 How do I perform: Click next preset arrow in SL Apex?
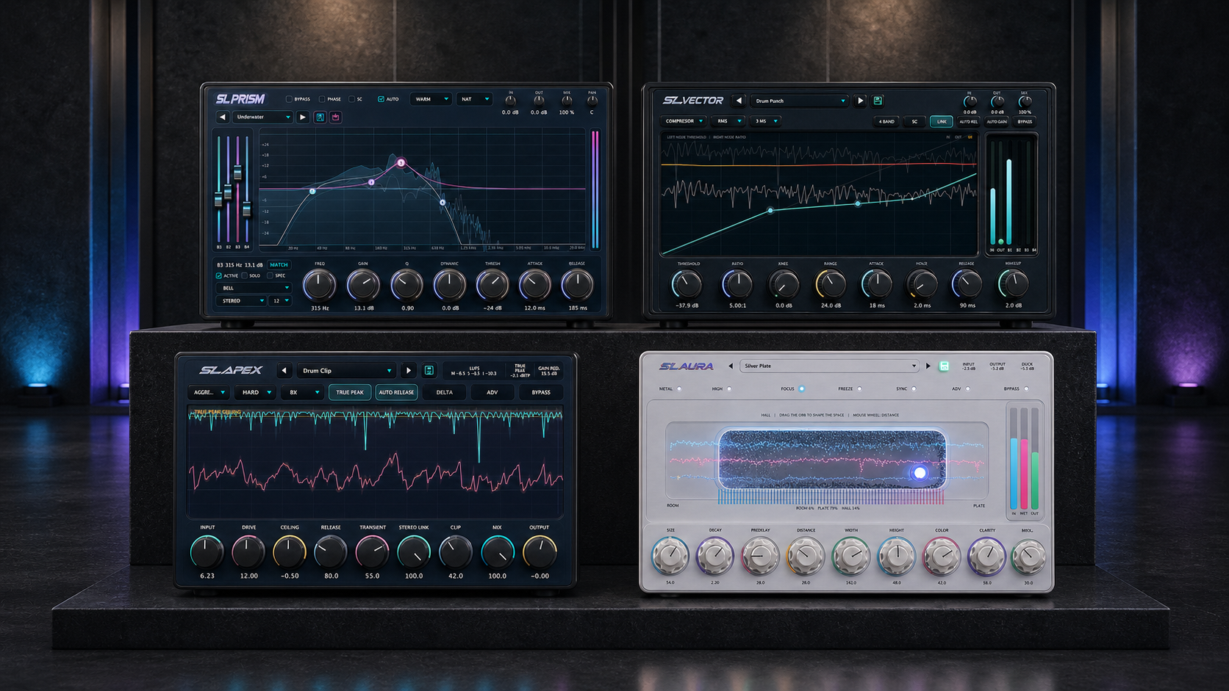coord(409,371)
